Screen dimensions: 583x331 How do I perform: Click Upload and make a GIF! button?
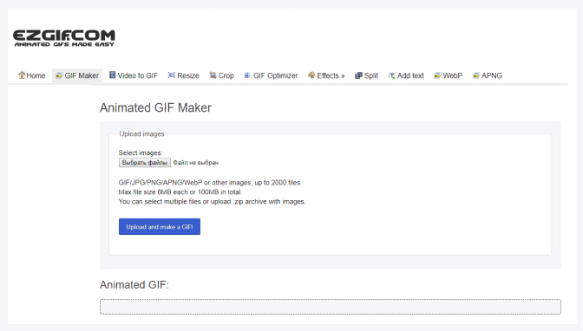click(160, 227)
